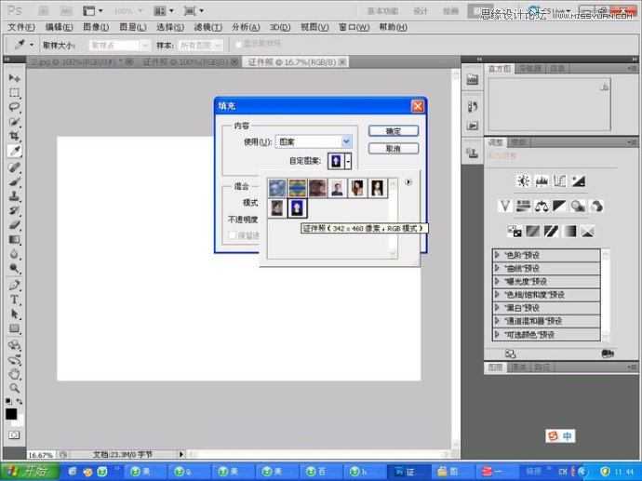Open the 使用 dropdown in the Fill dialog
Viewport: 642px width, 481px height.
pyautogui.click(x=346, y=141)
